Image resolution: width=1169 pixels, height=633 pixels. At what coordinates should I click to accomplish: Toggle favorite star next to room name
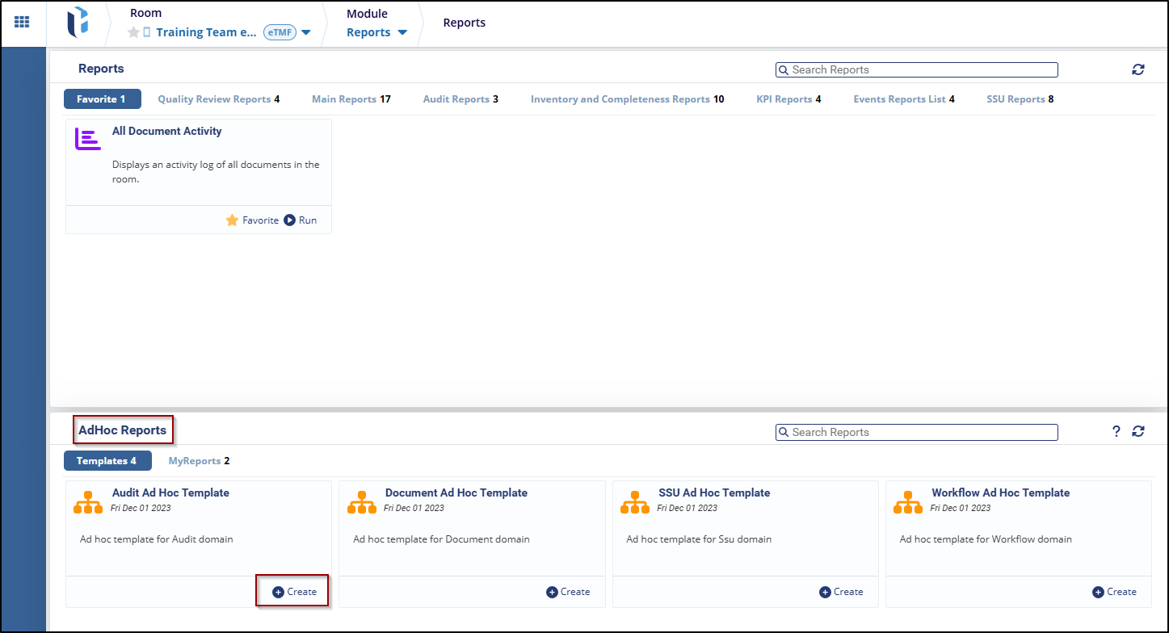[x=133, y=32]
